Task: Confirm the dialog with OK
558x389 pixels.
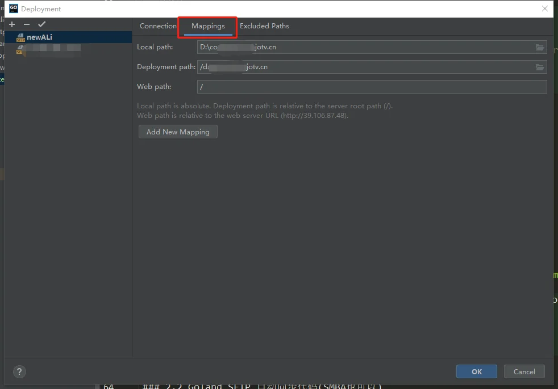Action: coord(476,371)
